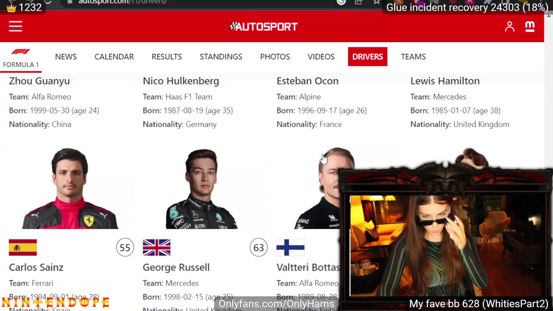Open the VIDEOS tab
The image size is (553, 311).
pyautogui.click(x=321, y=57)
